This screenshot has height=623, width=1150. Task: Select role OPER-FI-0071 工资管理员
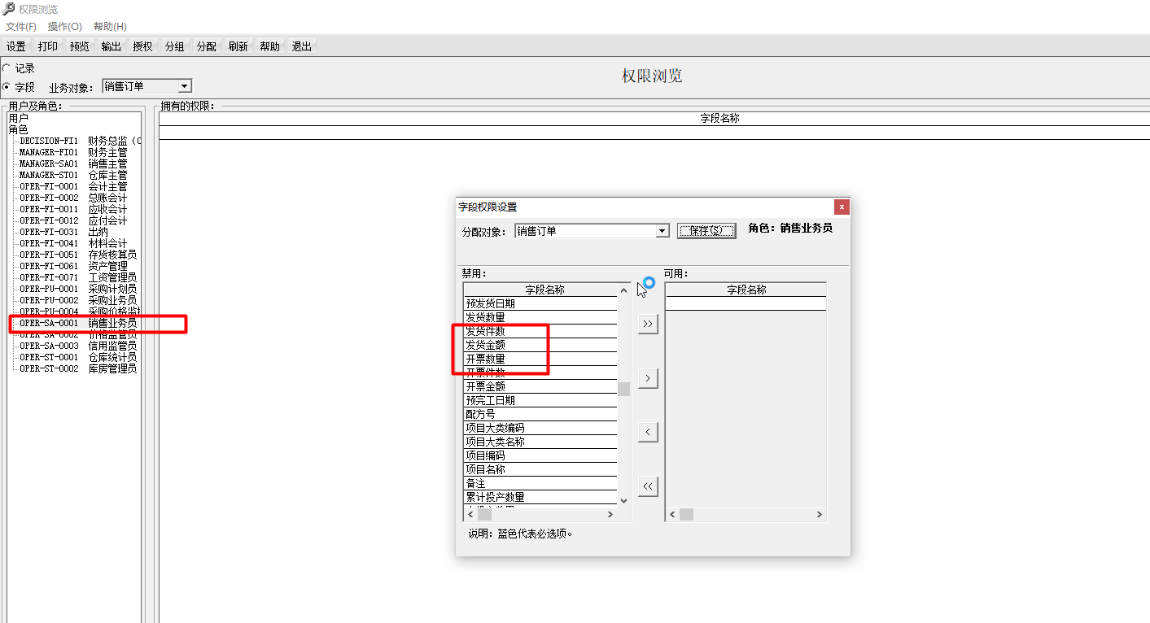click(78, 277)
